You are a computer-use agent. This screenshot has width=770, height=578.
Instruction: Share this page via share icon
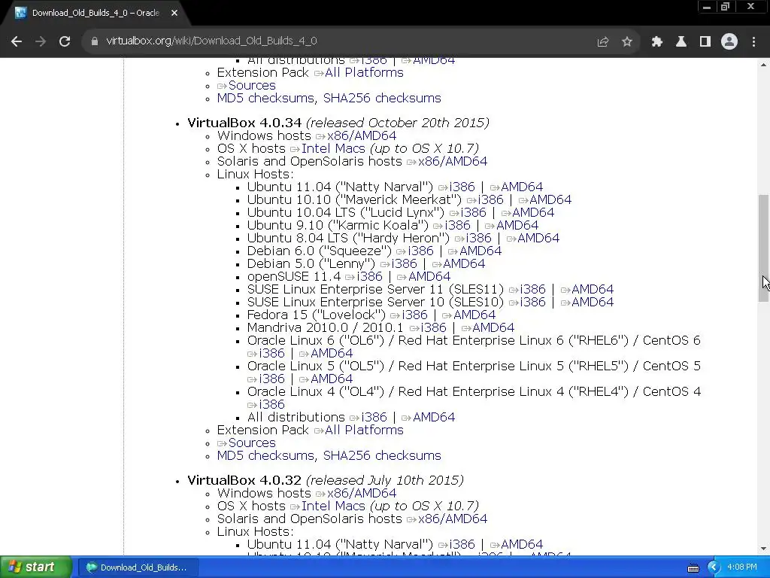[602, 42]
